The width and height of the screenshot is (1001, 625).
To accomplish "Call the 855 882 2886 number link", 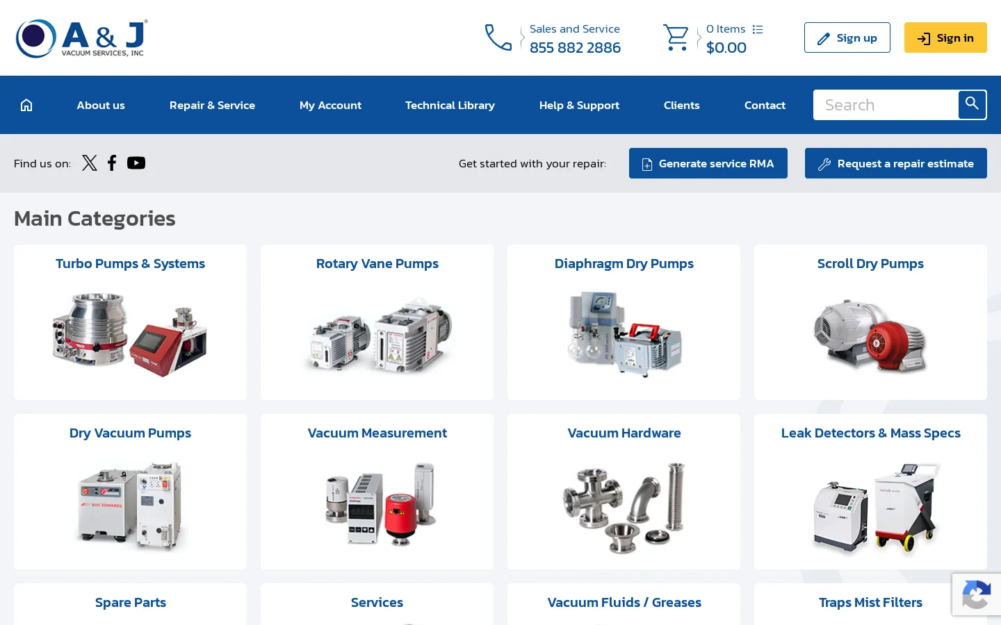I will tap(575, 47).
